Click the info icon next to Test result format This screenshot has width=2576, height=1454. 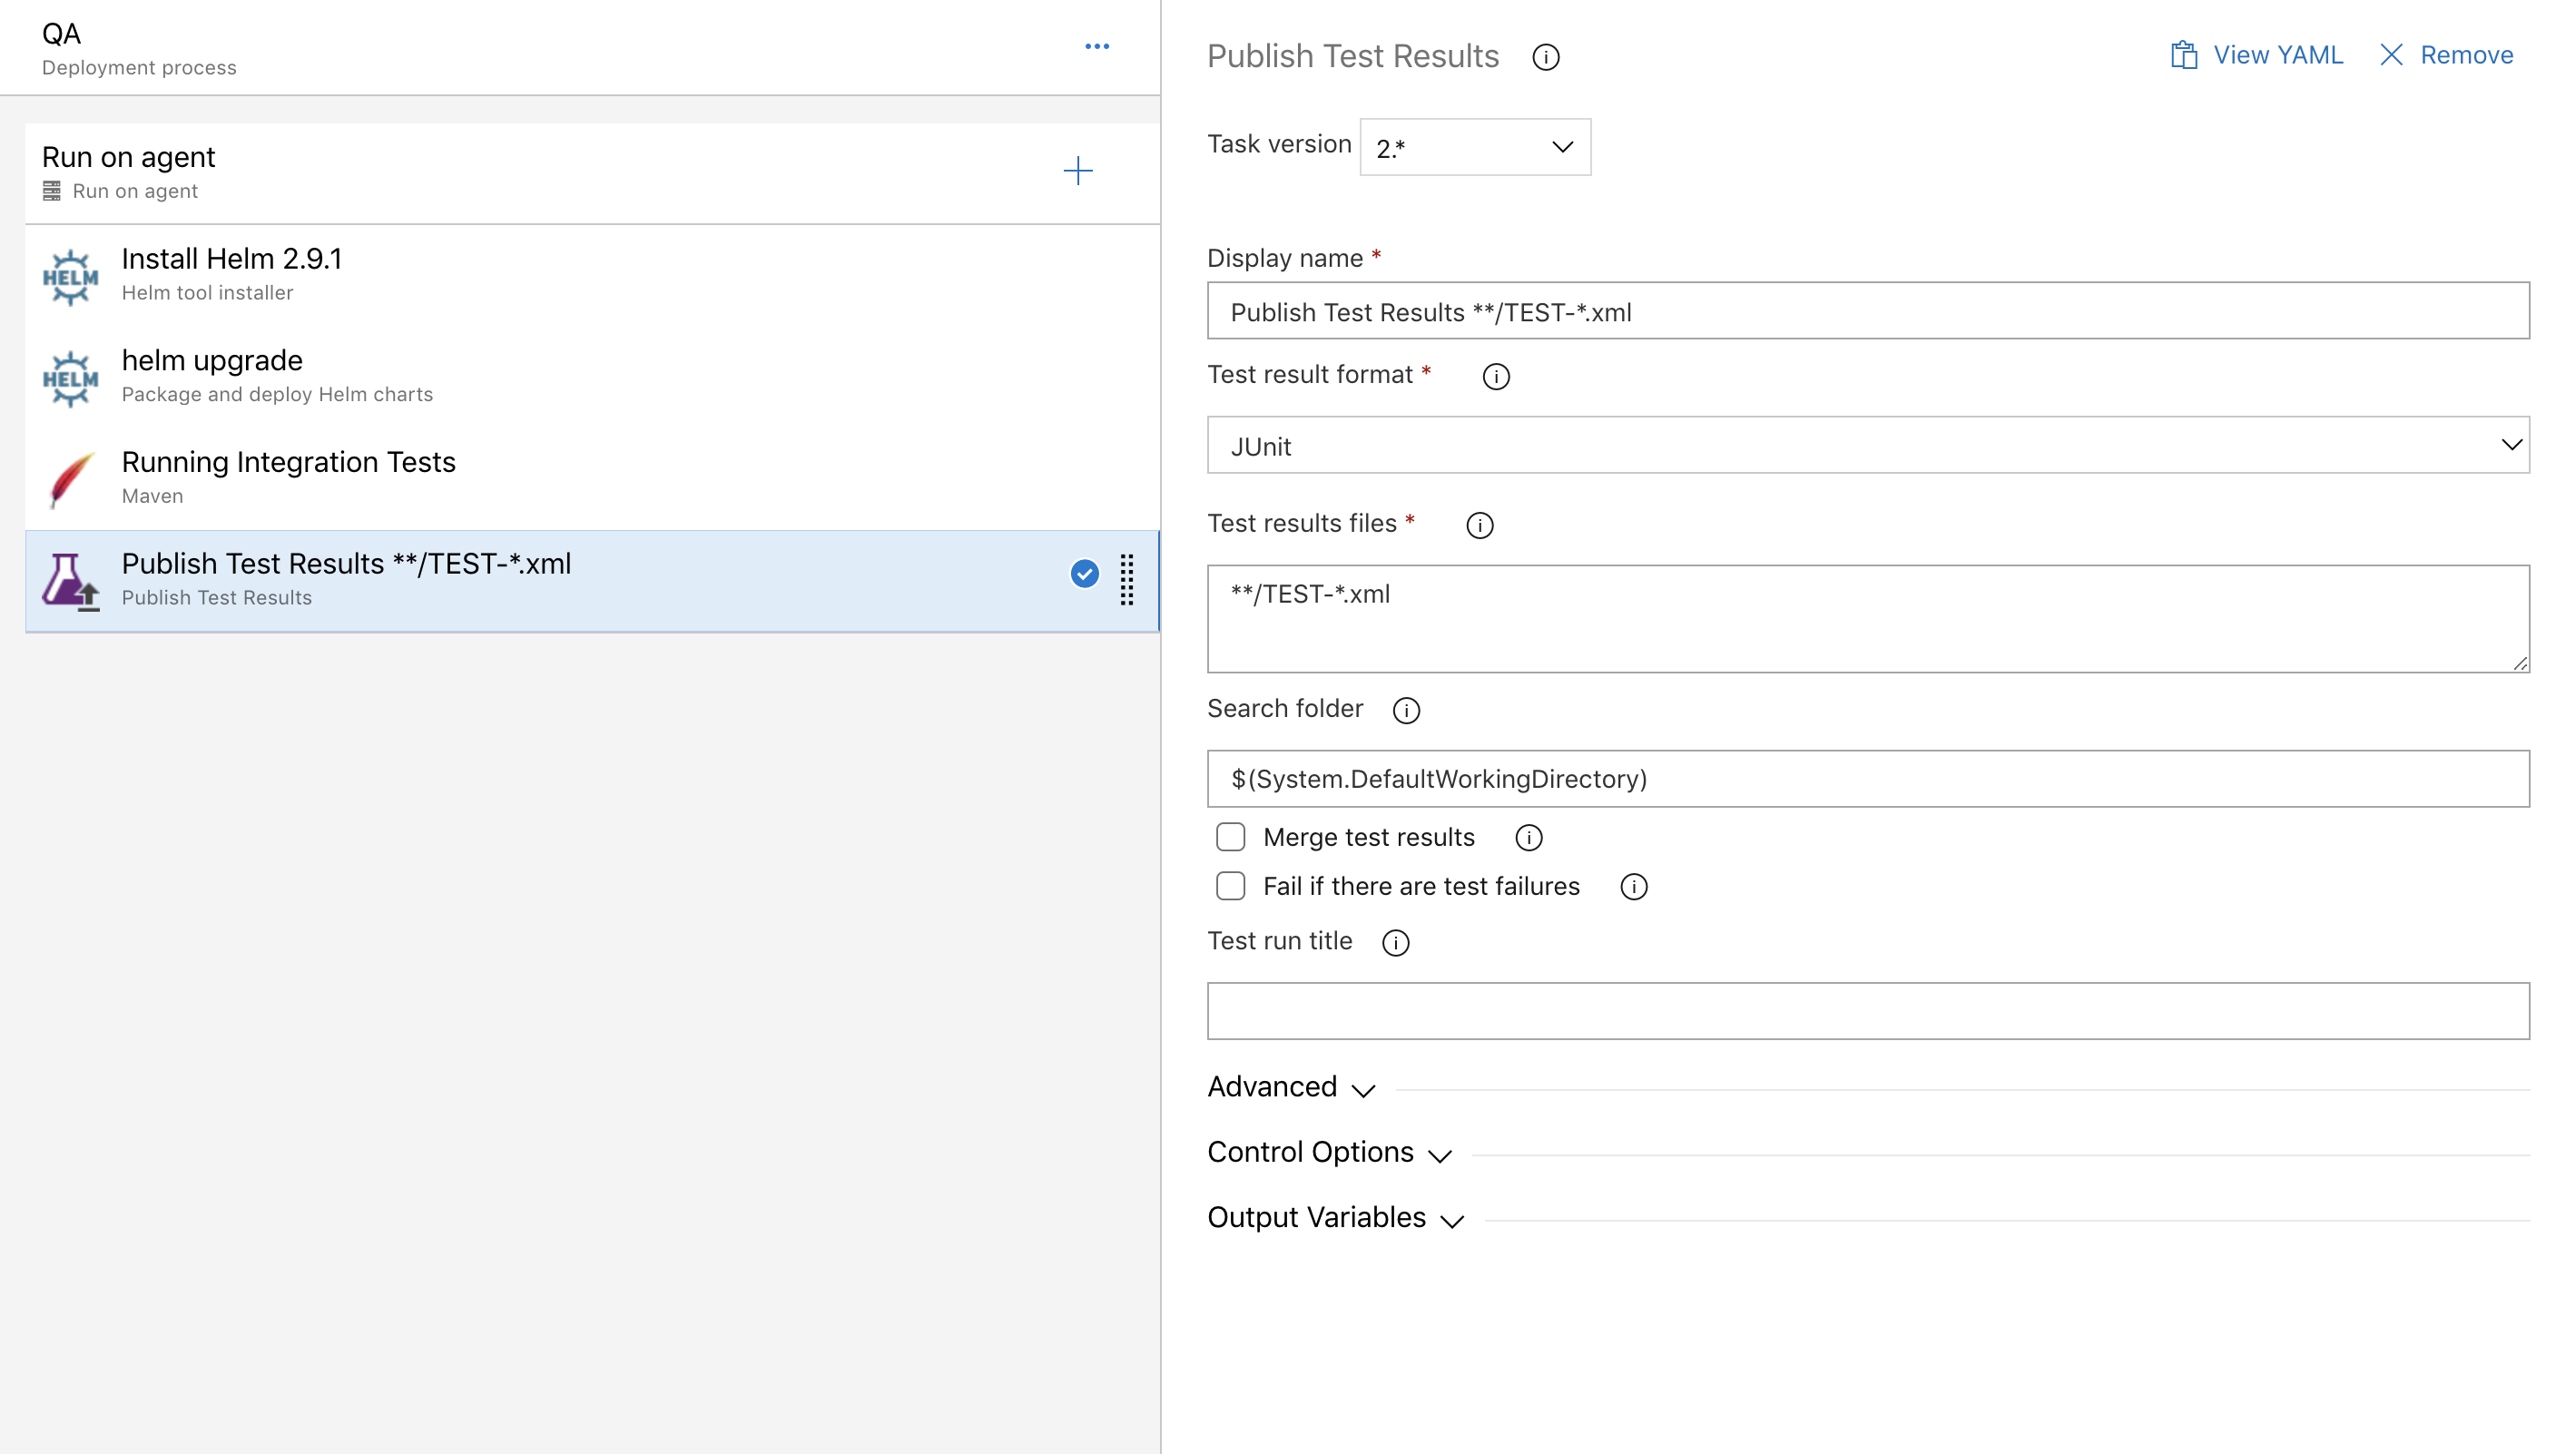[1496, 377]
